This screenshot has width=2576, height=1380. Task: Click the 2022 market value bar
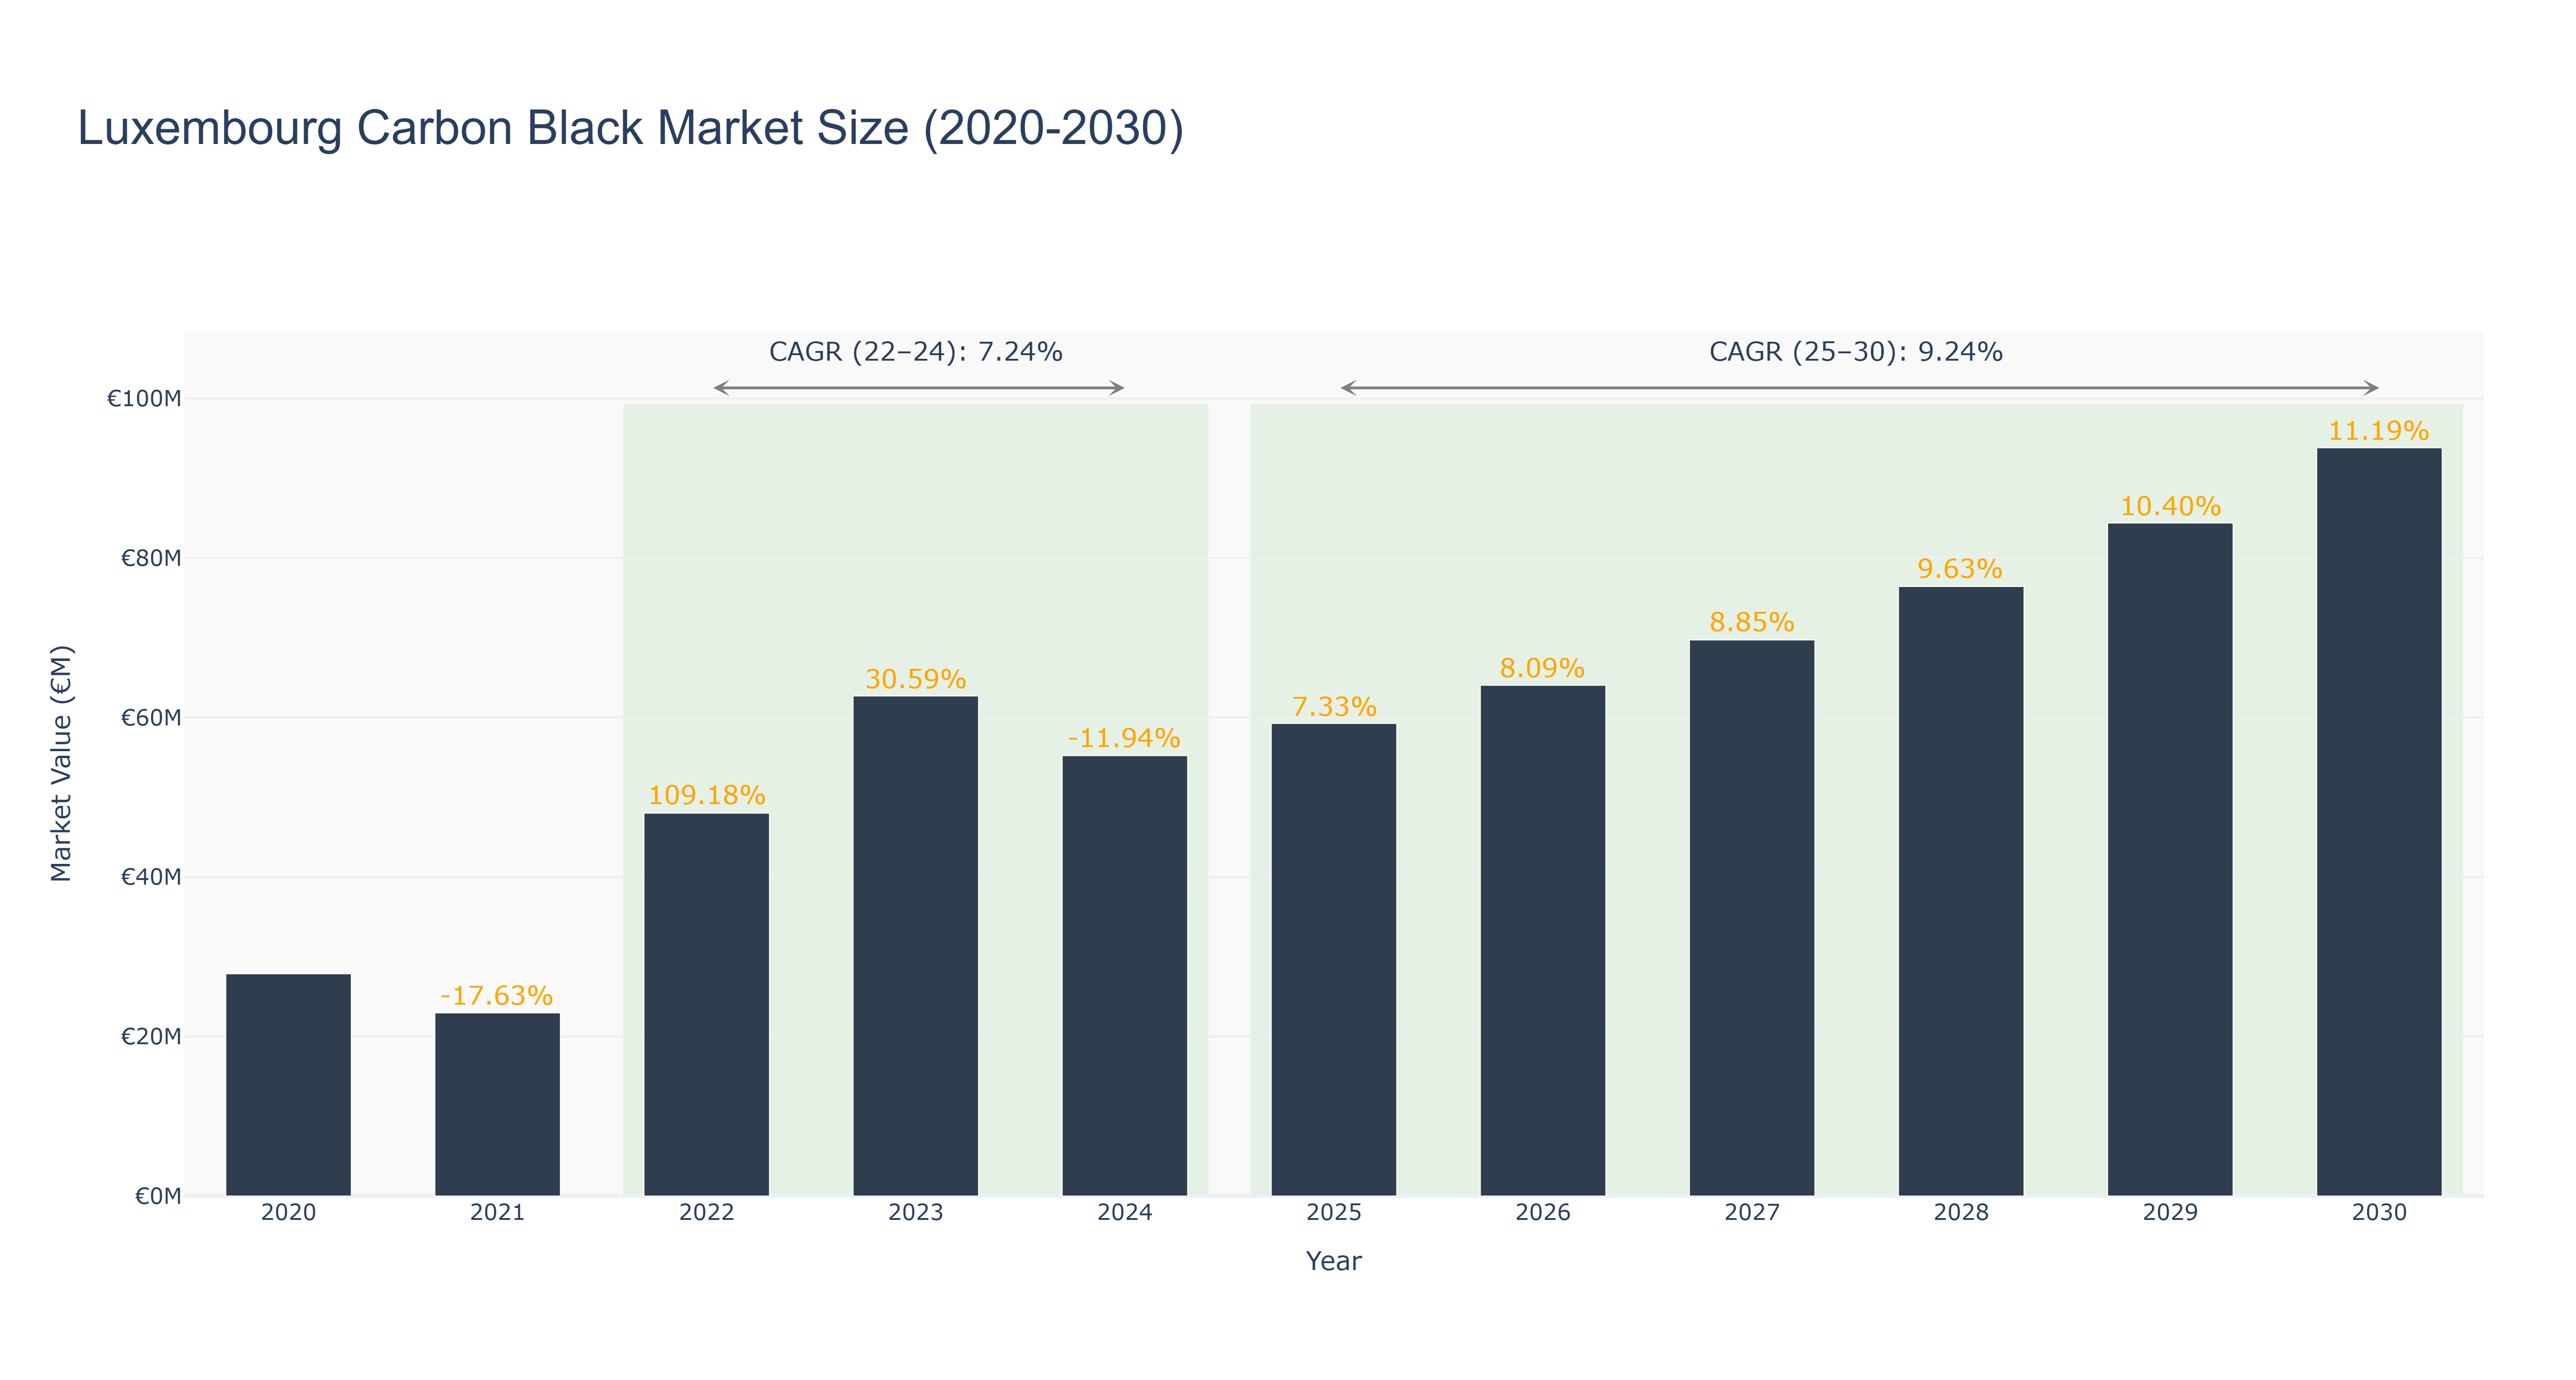[706, 1004]
